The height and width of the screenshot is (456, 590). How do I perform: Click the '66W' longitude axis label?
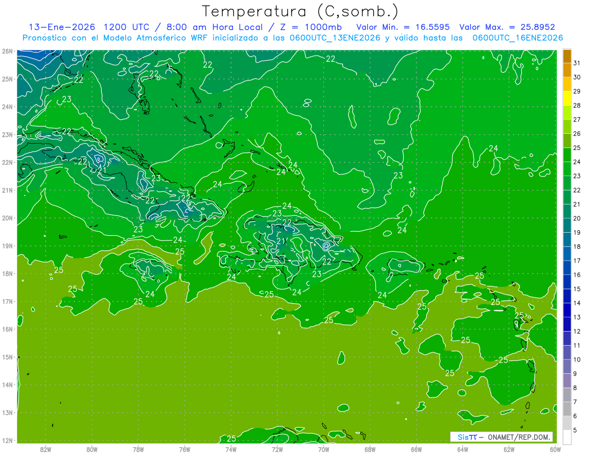[x=416, y=449]
